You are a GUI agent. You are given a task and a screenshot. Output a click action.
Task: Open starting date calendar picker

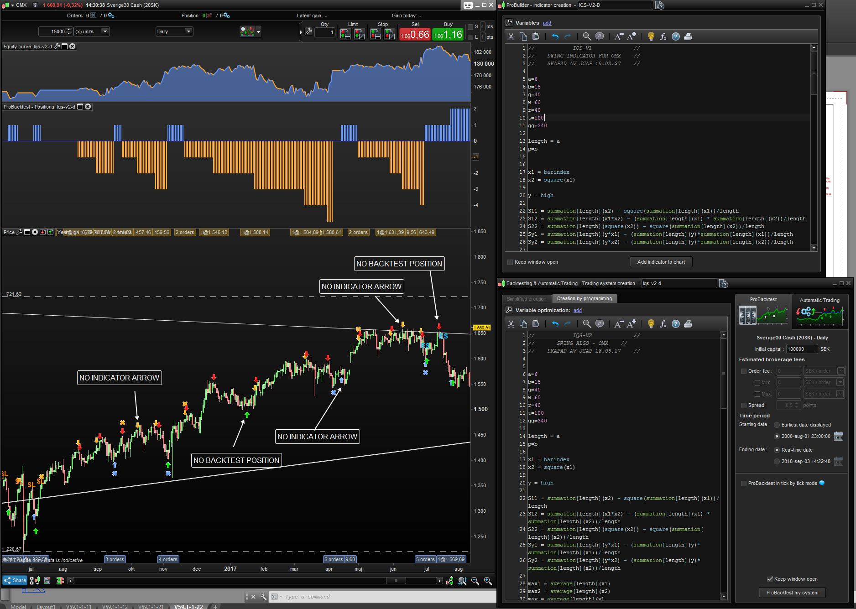[x=839, y=436]
